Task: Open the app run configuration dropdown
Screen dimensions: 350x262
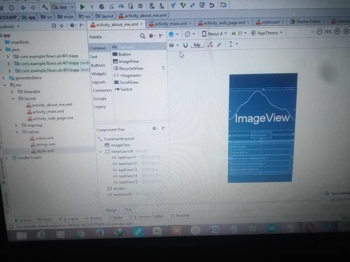Action: pos(63,7)
